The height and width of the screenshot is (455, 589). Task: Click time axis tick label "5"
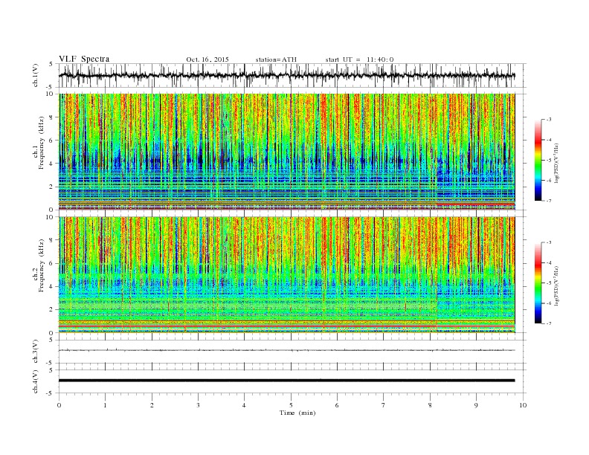(x=291, y=405)
